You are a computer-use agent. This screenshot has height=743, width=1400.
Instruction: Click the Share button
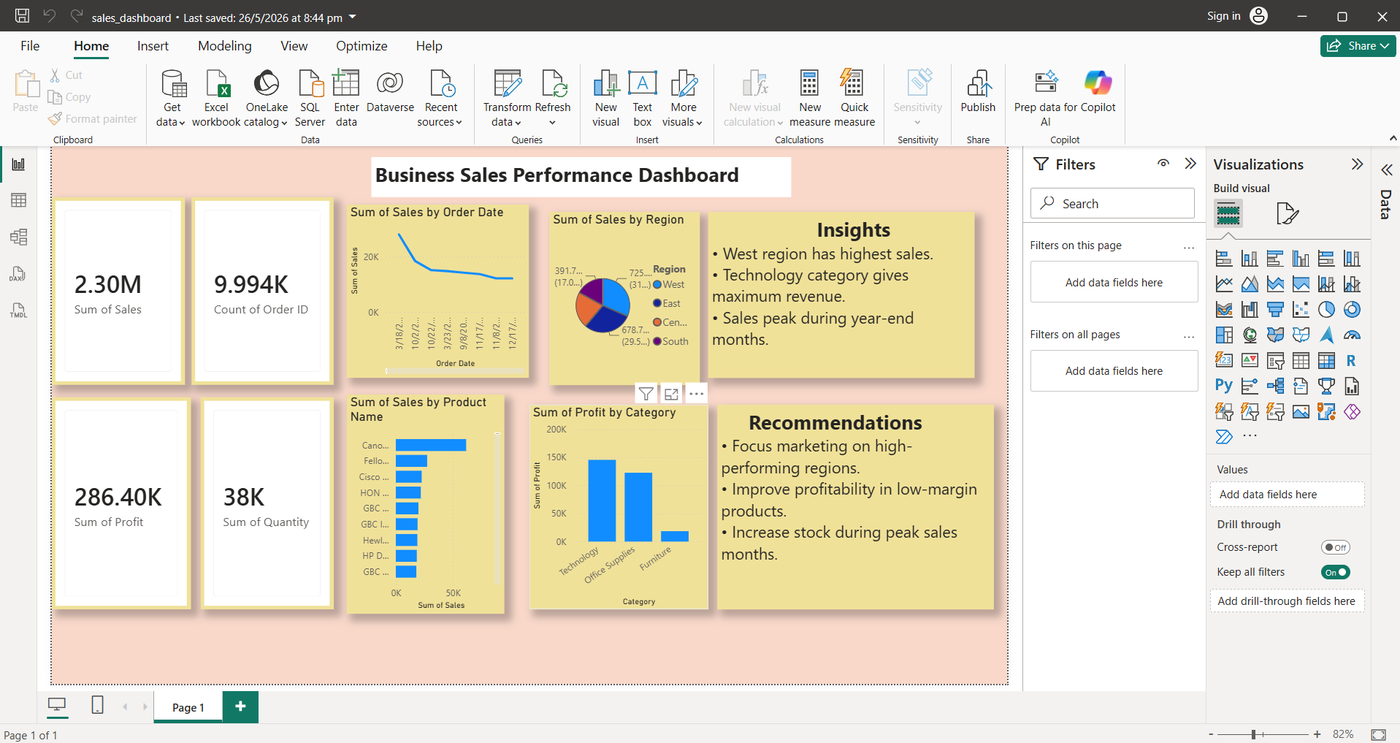tap(1358, 45)
